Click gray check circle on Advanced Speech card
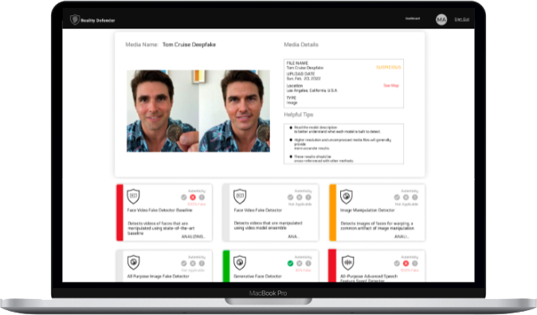This screenshot has width=537, height=315. click(x=397, y=263)
